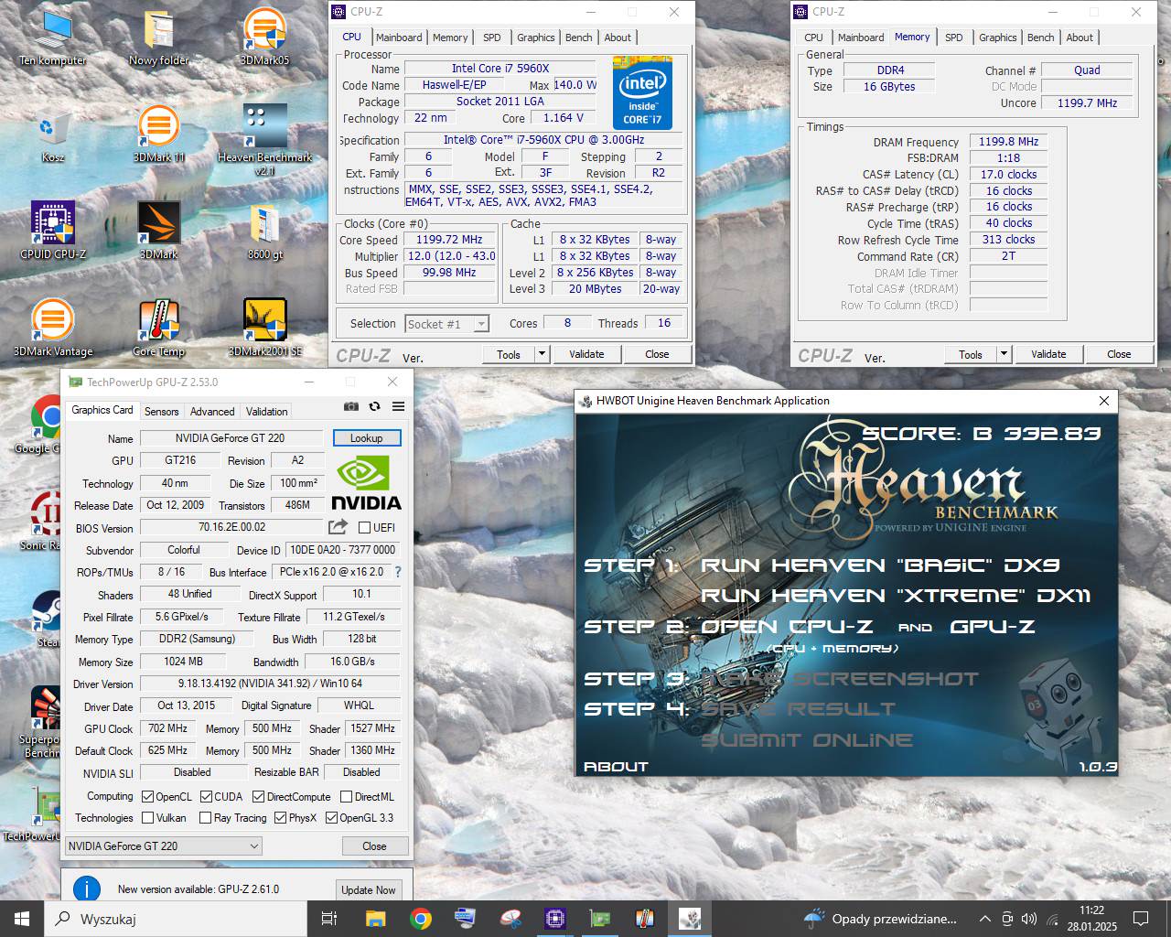The width and height of the screenshot is (1171, 937).
Task: Click Open CPU-Z in Heaven step 2
Action: [x=786, y=627]
